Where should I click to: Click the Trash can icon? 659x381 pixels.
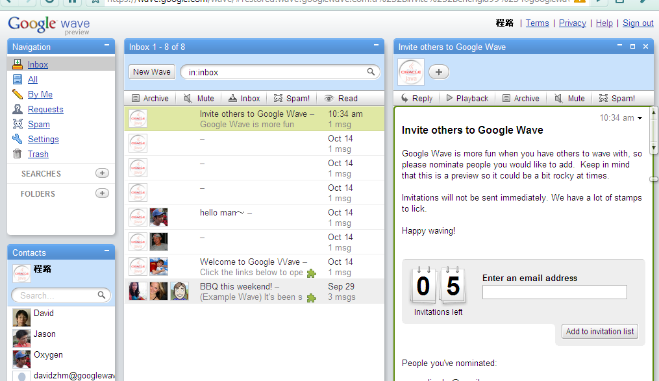pos(18,154)
